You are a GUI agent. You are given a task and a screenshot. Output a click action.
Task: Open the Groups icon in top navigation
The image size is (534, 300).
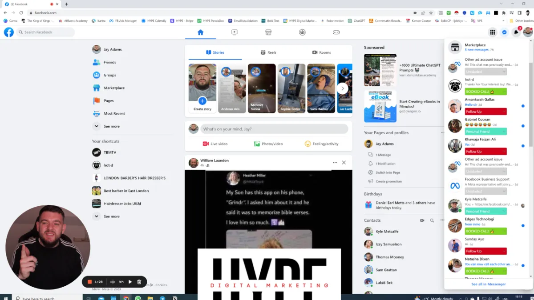pos(303,32)
